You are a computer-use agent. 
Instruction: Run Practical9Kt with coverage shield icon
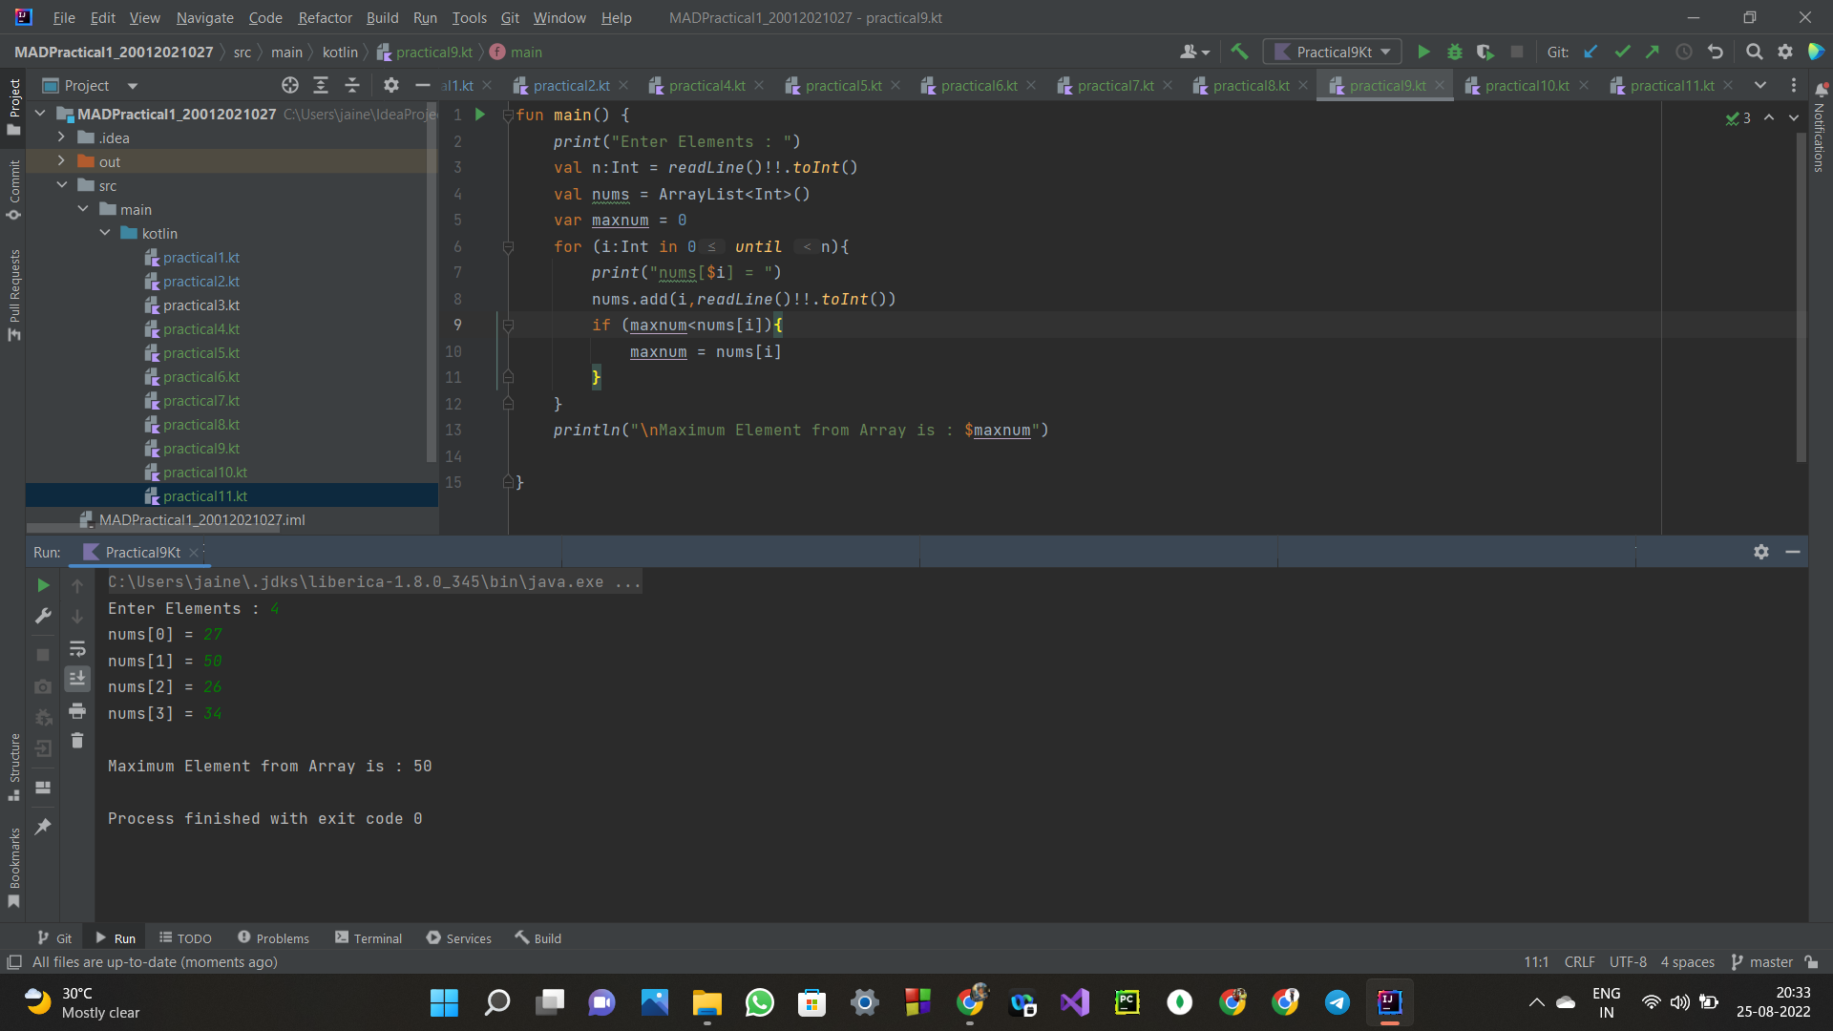(1485, 52)
